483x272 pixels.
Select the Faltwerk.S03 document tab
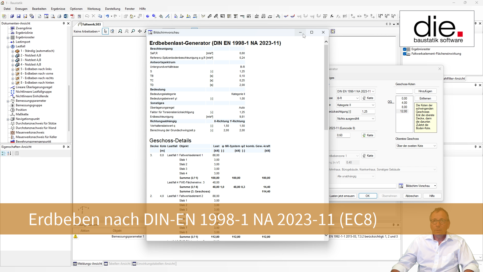90,24
